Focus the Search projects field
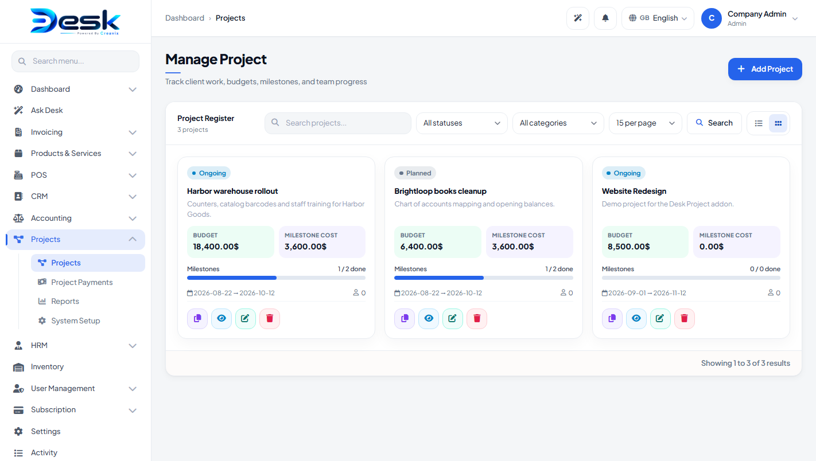The width and height of the screenshot is (816, 461). click(338, 123)
